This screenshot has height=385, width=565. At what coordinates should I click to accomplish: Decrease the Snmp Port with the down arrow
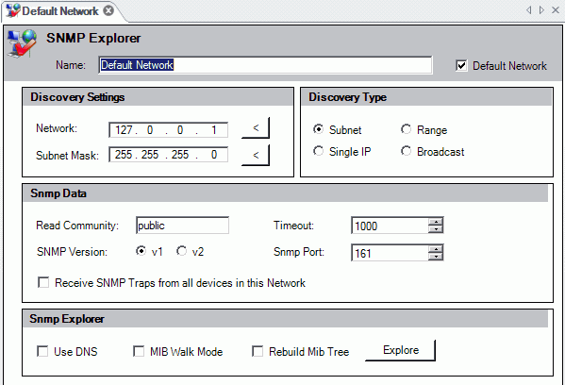click(436, 257)
